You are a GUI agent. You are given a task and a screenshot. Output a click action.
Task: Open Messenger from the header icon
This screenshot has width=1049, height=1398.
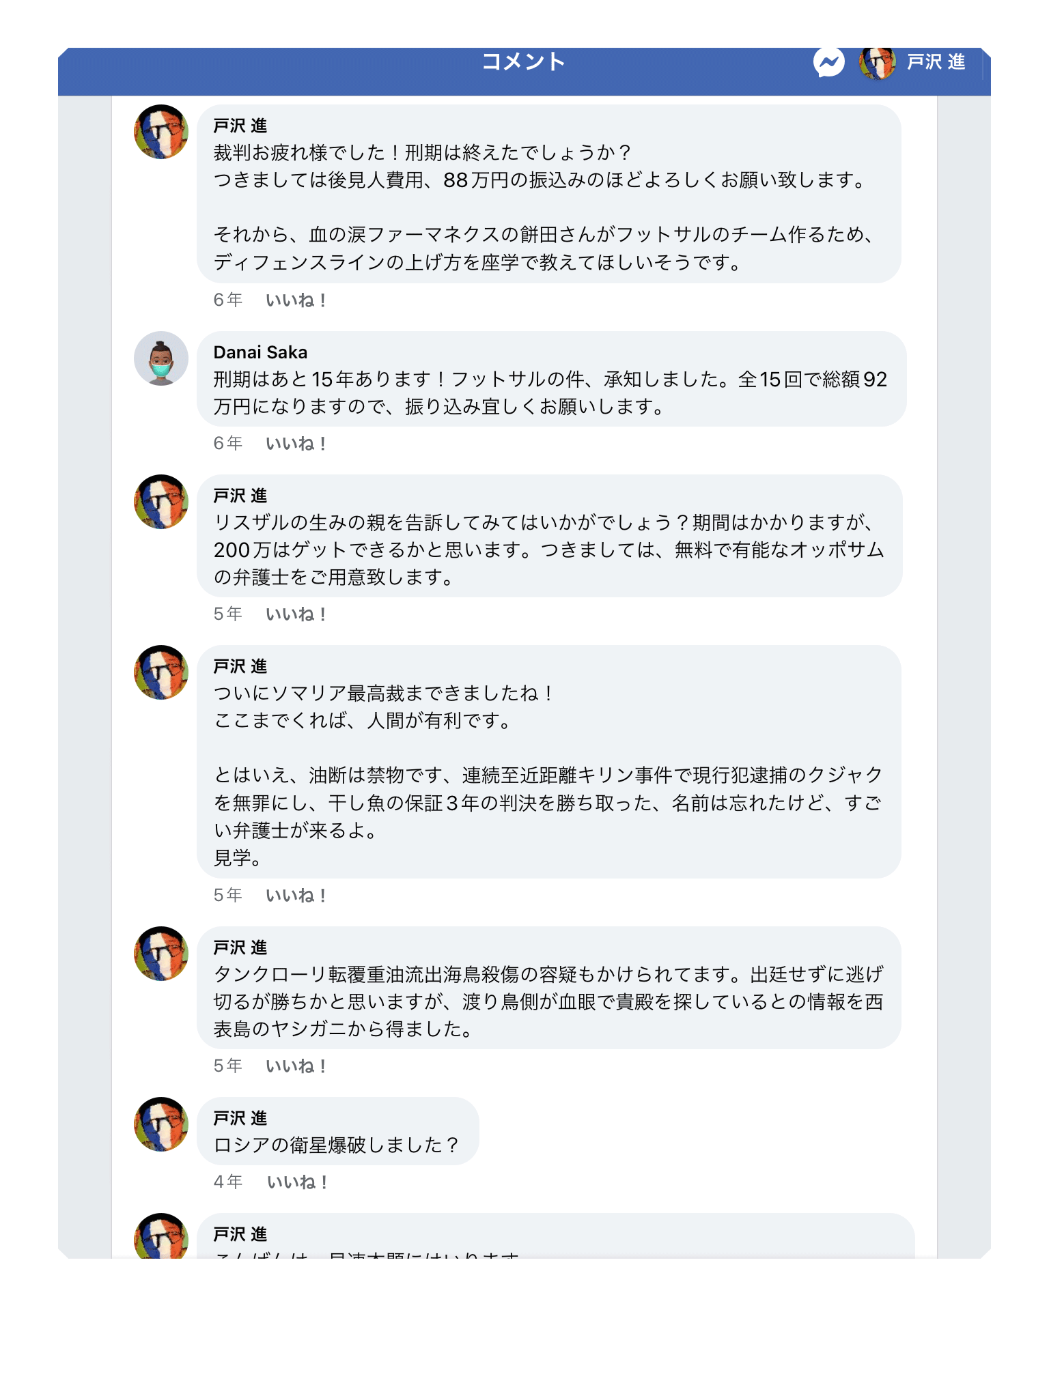pos(828,63)
